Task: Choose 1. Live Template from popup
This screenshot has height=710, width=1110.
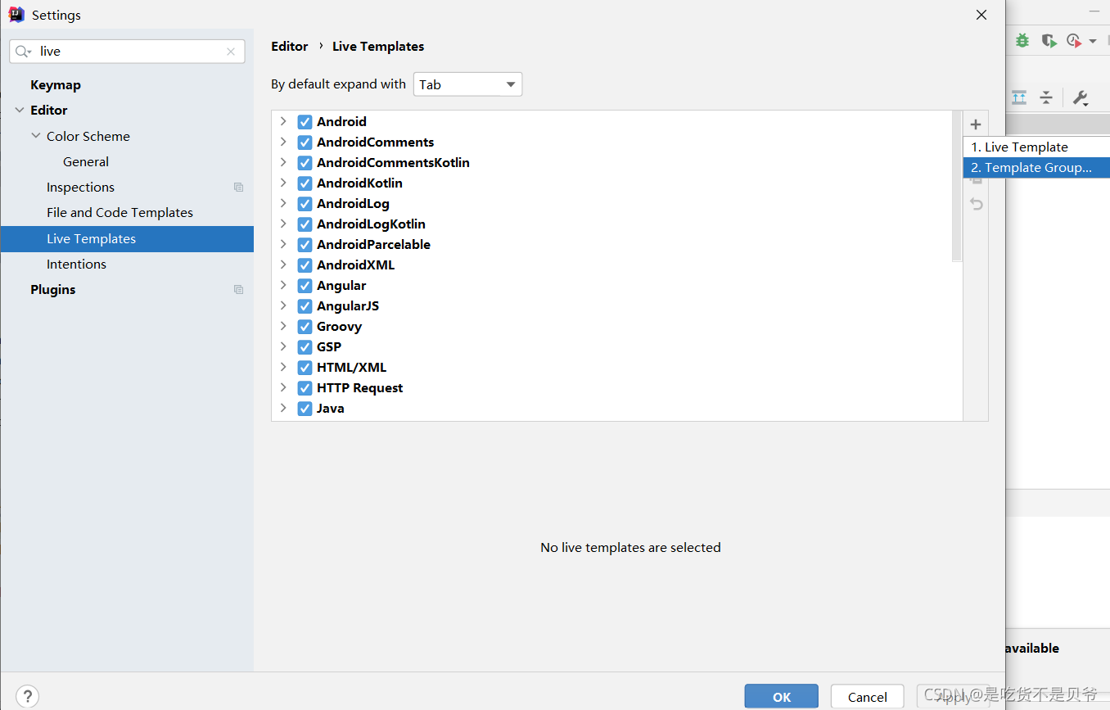Action: click(1036, 147)
